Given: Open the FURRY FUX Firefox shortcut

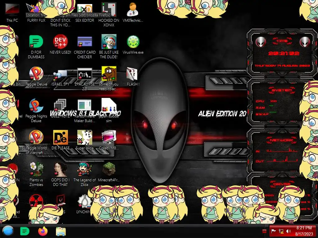Looking at the screenshot, I should click(x=36, y=12).
